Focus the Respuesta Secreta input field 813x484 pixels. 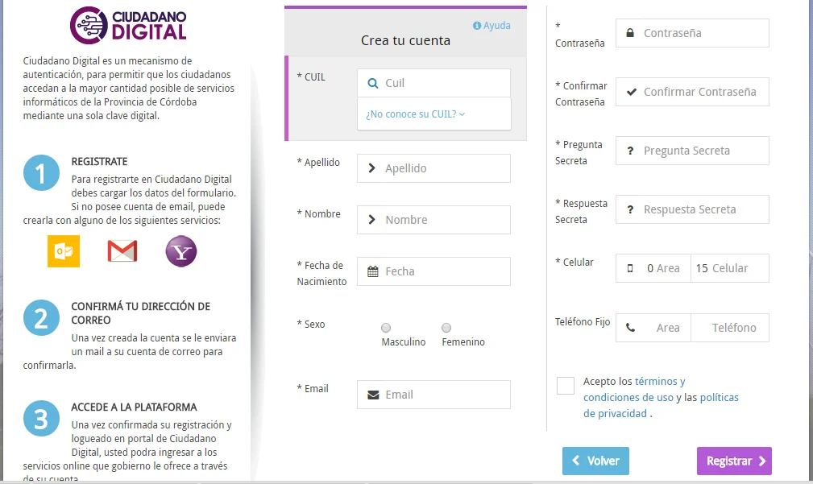coord(692,209)
